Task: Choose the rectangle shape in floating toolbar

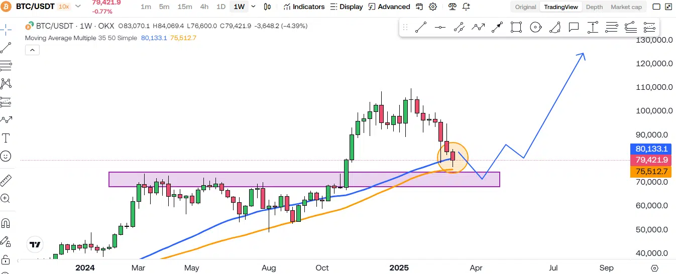Action: 516,28
